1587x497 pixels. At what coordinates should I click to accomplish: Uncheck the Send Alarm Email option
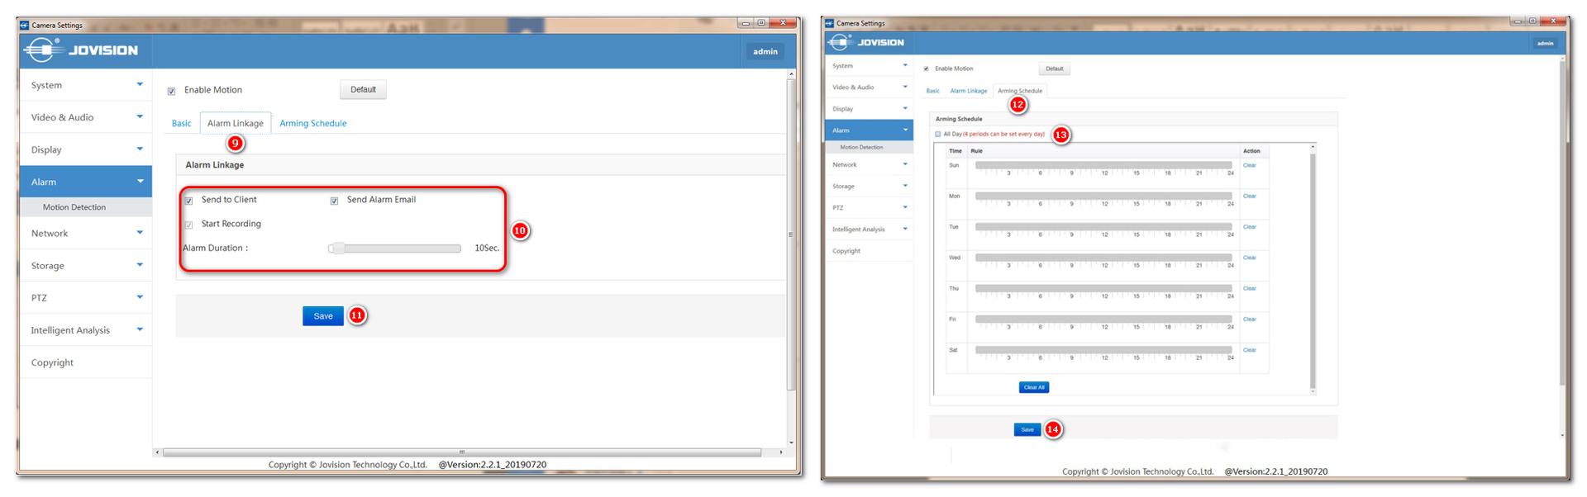point(335,201)
